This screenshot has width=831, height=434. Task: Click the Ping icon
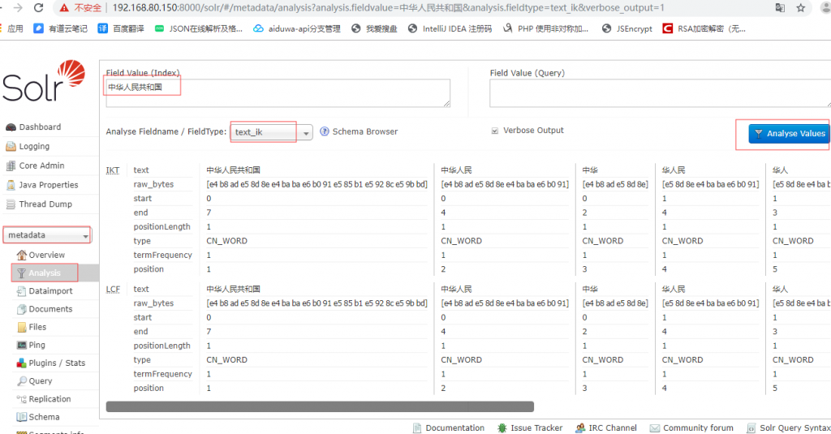21,346
